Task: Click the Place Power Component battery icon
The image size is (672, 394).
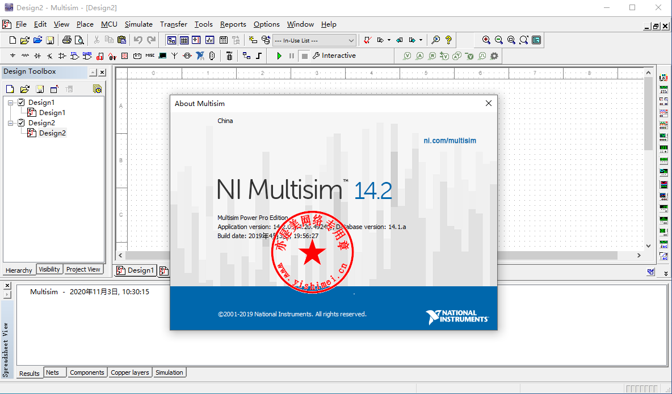Action: point(137,56)
